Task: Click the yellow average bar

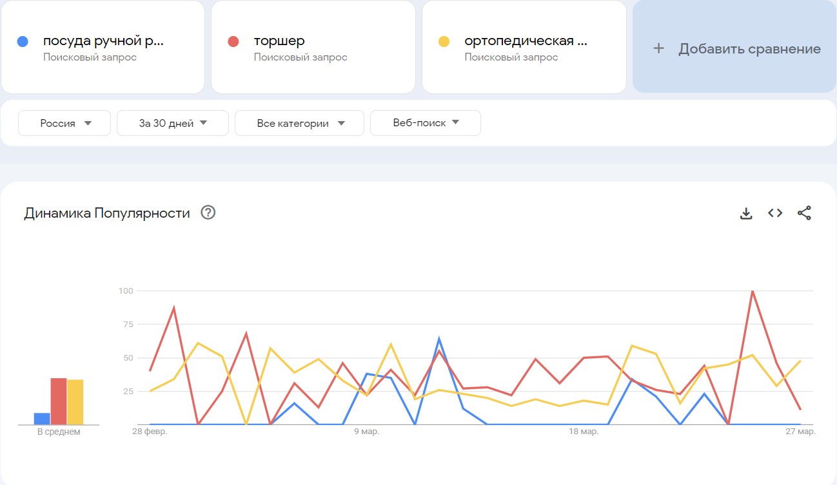Action: tap(75, 403)
